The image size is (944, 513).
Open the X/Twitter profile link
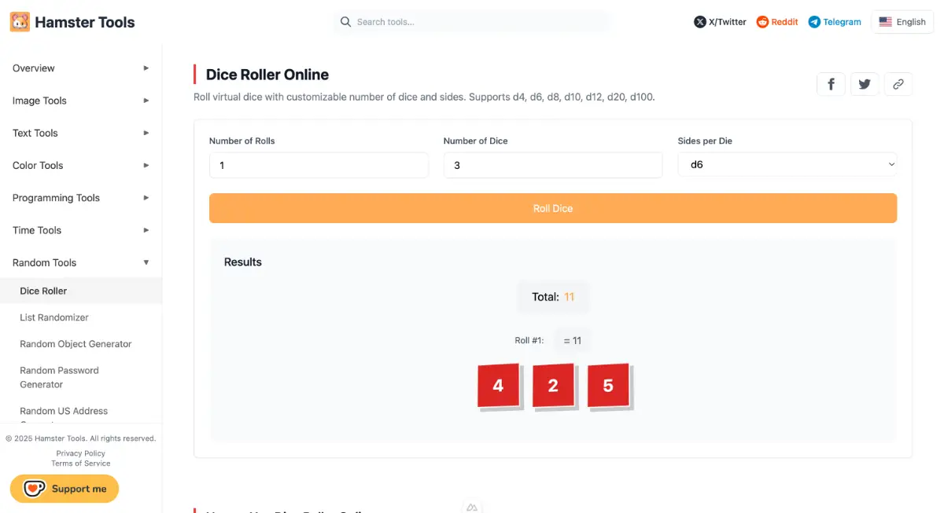tap(720, 22)
